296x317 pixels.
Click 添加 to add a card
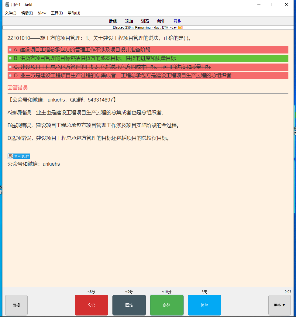(x=129, y=21)
